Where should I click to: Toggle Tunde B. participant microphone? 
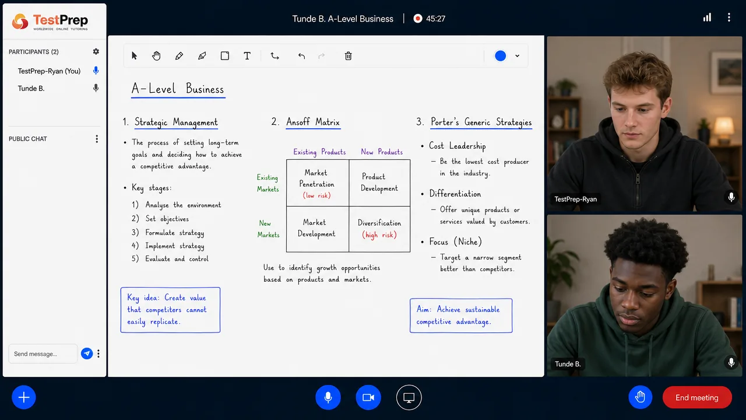(x=96, y=88)
